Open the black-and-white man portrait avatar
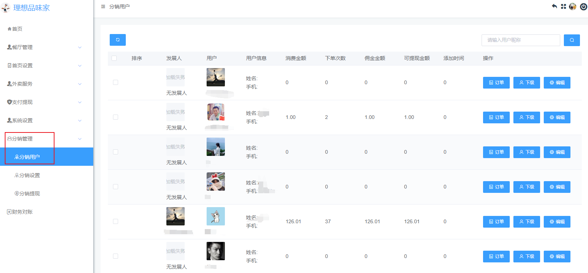 point(216,251)
